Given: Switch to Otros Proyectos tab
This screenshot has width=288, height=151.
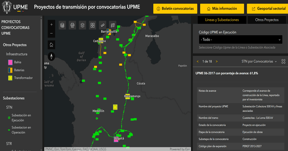Looking at the screenshot, I should tap(267, 20).
